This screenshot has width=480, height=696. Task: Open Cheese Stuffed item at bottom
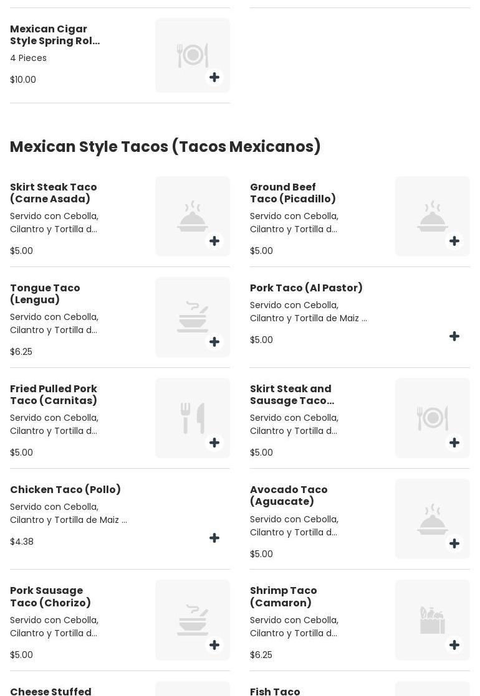coord(50,690)
